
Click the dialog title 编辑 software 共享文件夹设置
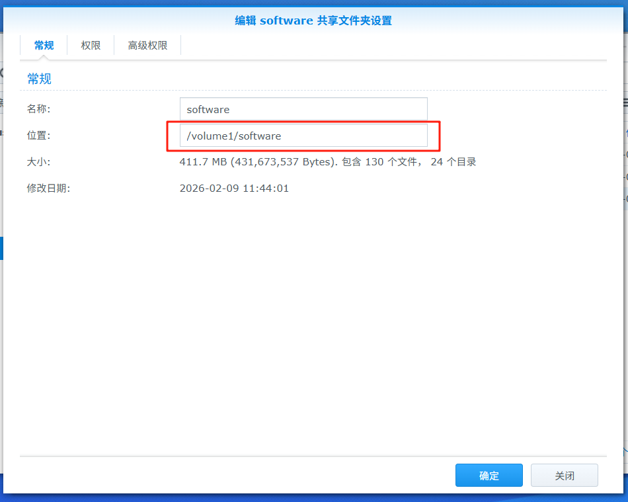(x=313, y=21)
